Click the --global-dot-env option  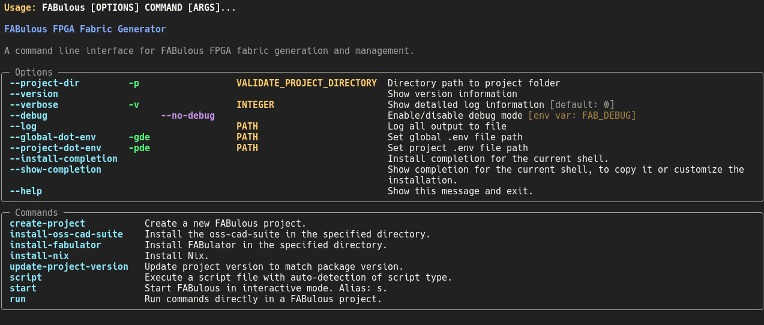pos(53,137)
